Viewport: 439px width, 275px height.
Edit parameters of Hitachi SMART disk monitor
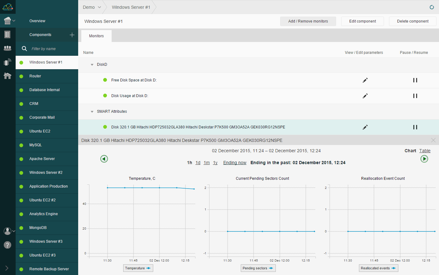[365, 127]
